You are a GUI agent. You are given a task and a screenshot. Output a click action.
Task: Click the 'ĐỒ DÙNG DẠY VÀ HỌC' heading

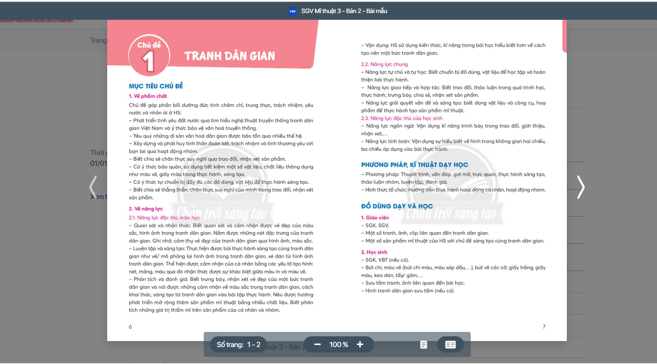tap(397, 206)
